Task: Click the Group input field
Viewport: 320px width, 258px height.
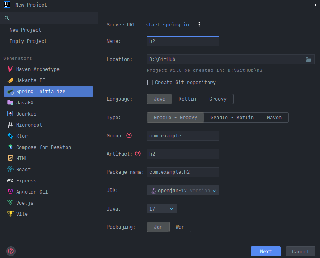Action: pyautogui.click(x=183, y=136)
